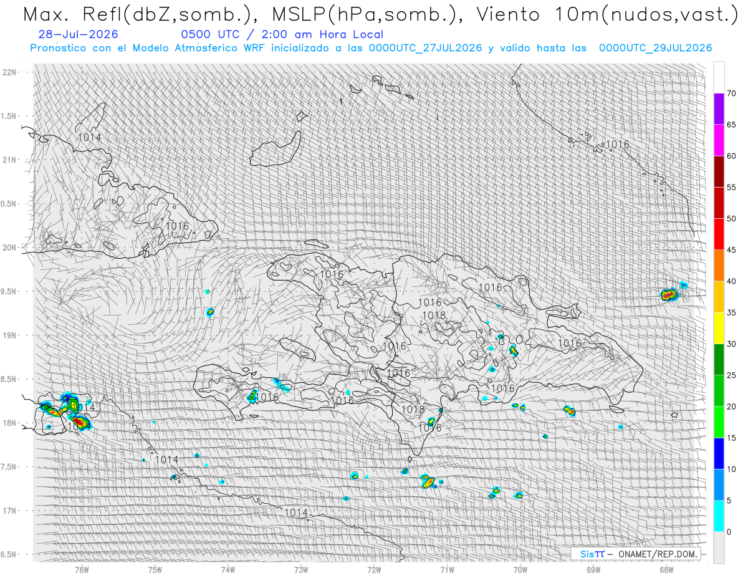
Task: Click the "18N" latitude label
Action: pos(10,423)
